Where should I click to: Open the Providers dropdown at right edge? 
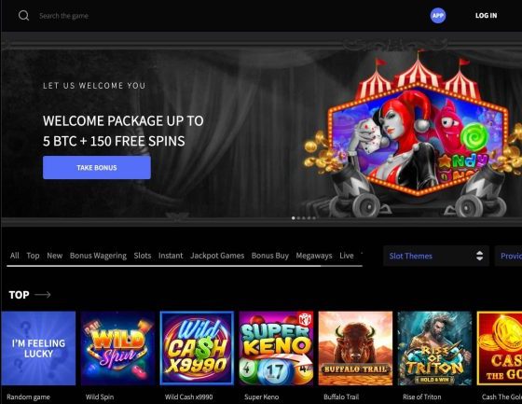[x=508, y=256]
